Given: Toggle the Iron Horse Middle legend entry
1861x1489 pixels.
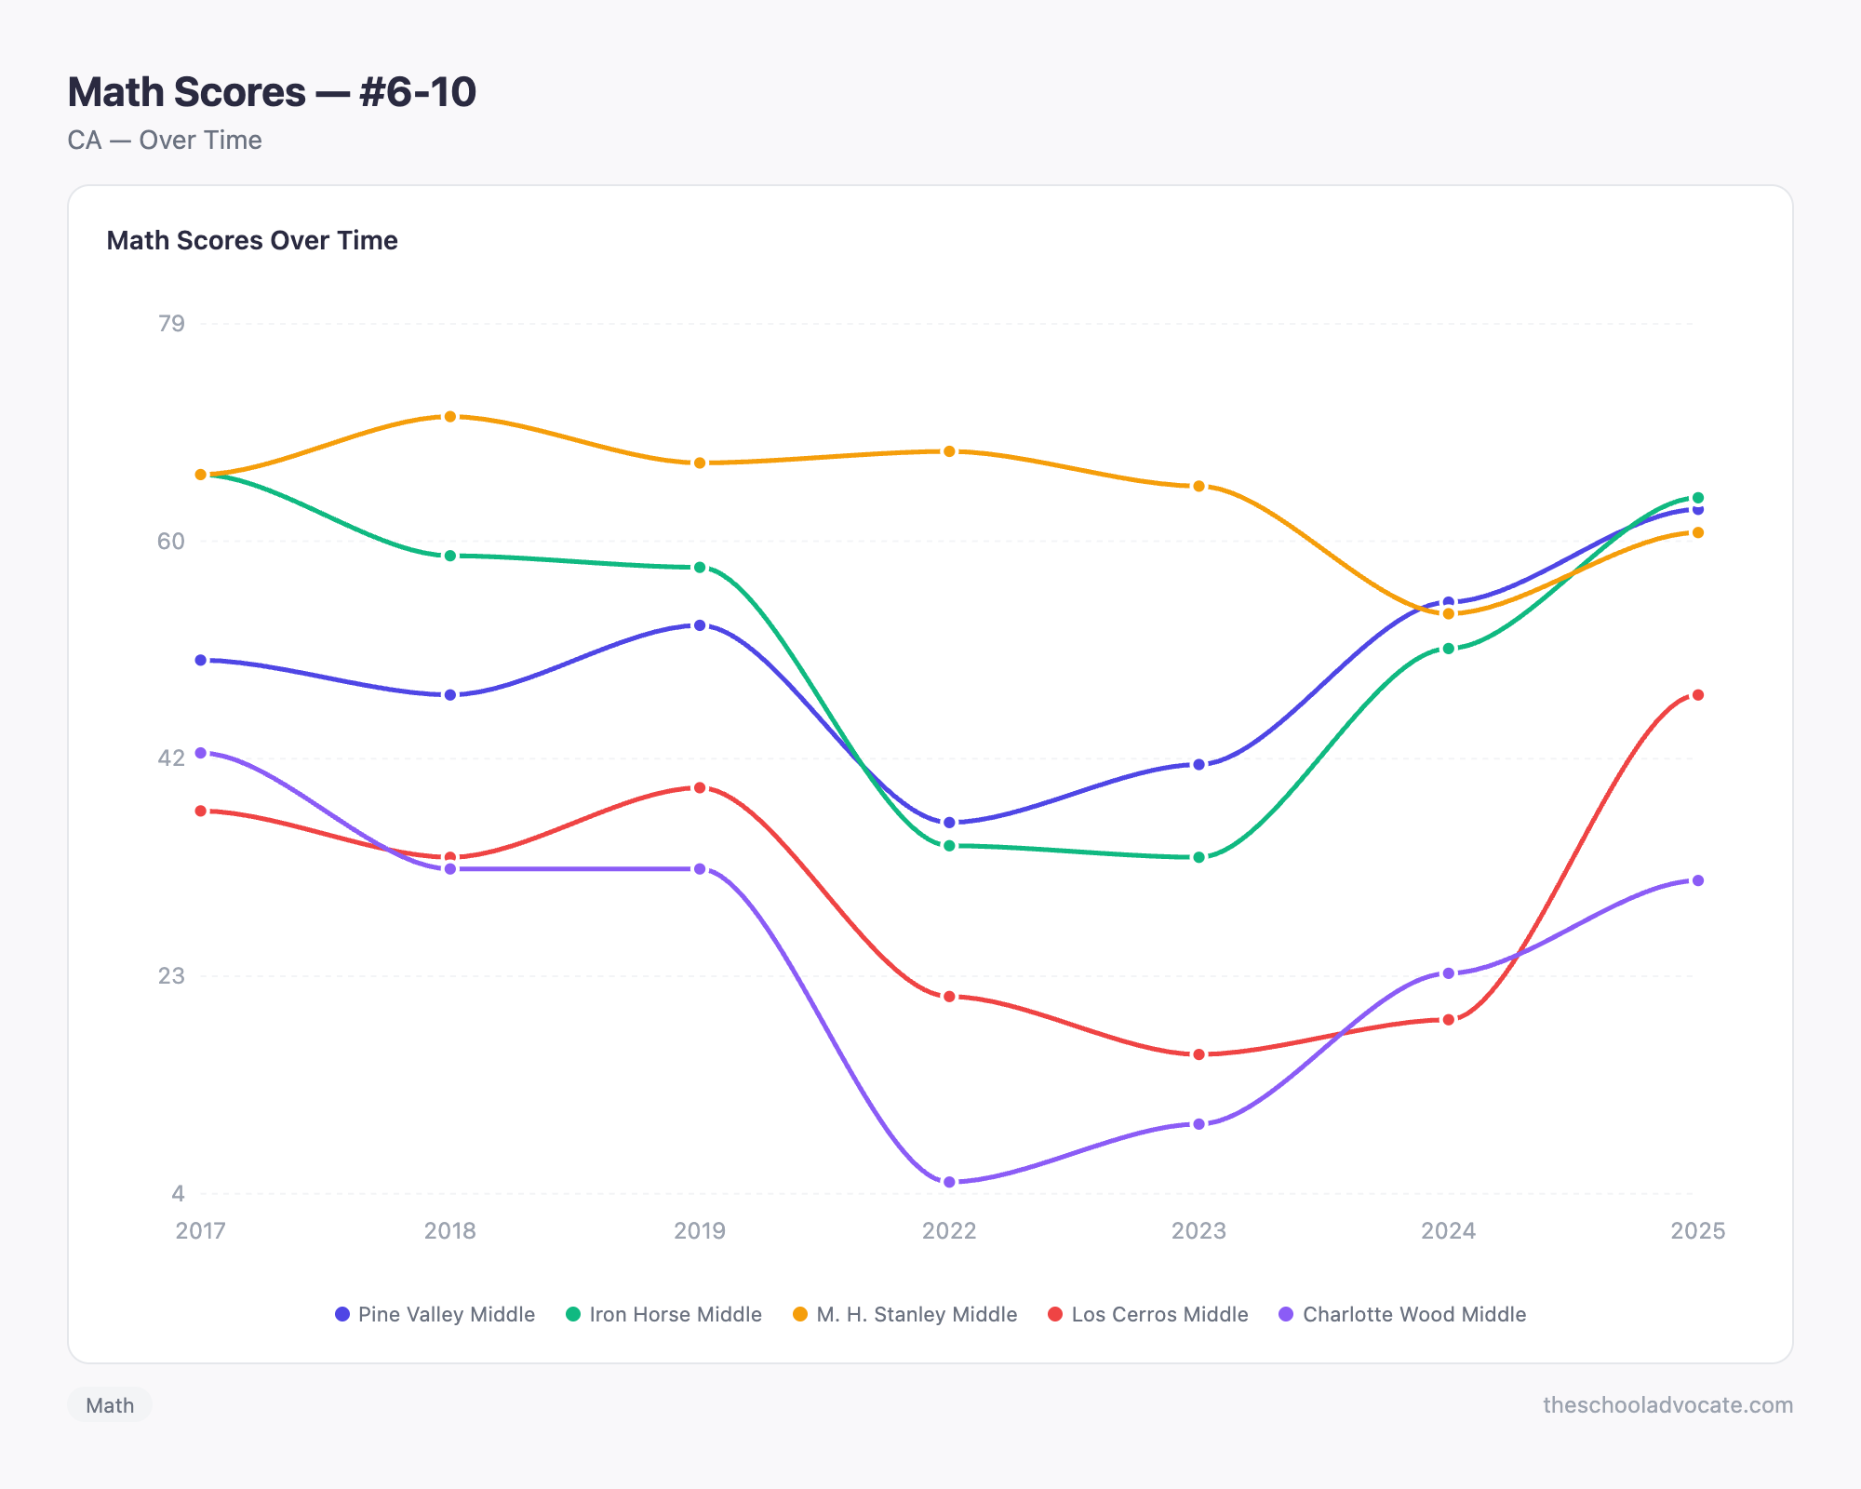Looking at the screenshot, I should [676, 1315].
